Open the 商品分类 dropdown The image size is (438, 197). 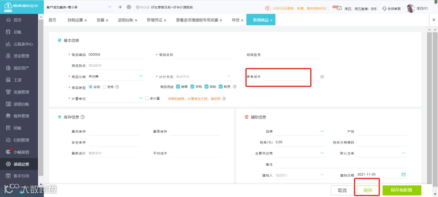pyautogui.click(x=141, y=76)
